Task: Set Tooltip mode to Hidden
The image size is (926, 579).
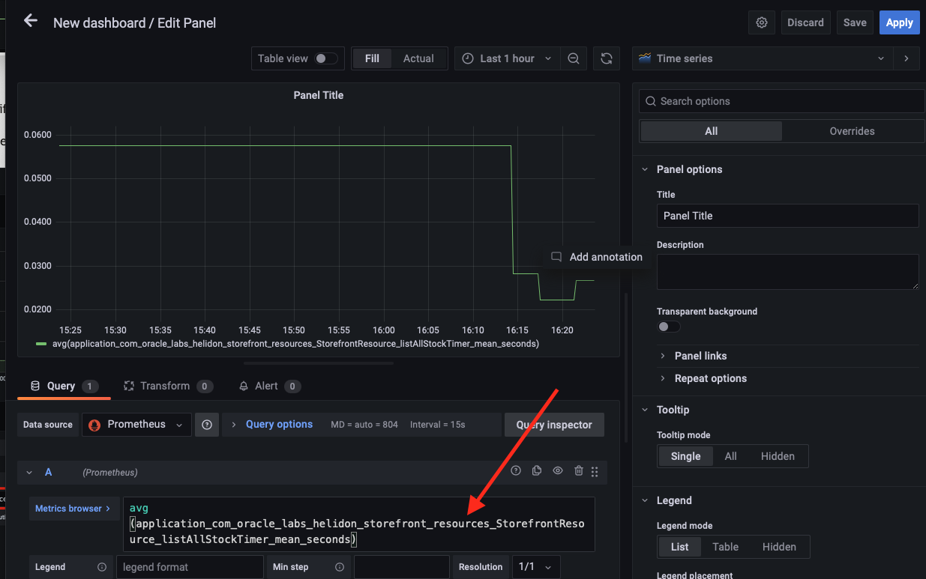Action: [778, 456]
